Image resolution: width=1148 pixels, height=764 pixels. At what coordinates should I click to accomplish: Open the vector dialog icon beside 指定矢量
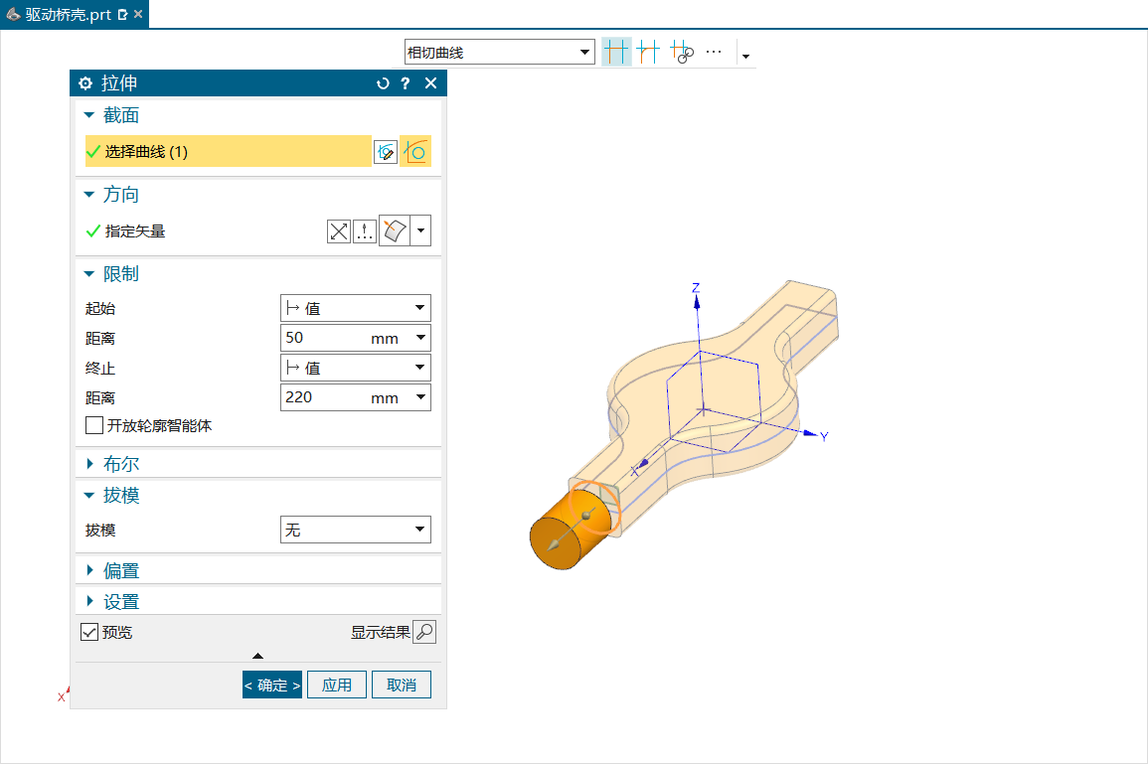(365, 231)
